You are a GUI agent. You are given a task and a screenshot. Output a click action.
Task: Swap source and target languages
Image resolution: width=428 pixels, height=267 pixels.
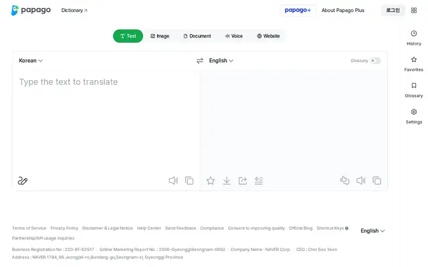click(200, 61)
